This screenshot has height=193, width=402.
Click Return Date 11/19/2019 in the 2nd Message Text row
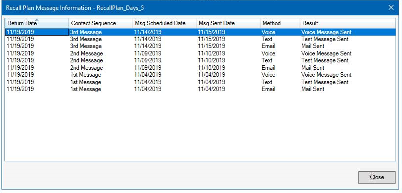[x=20, y=60]
